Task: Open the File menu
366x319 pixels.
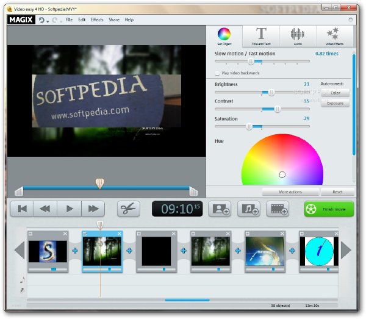Action: pos(70,20)
